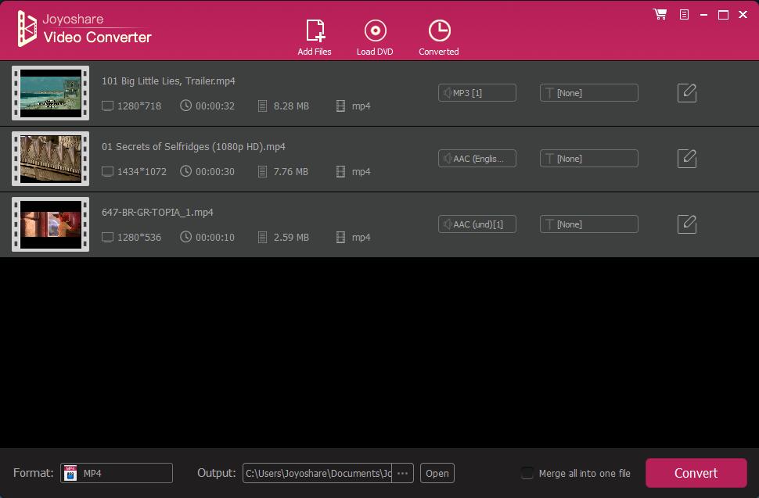Image resolution: width=759 pixels, height=498 pixels.
Task: Open subtitle dropdown for Secrets of Selfridges
Action: (589, 159)
